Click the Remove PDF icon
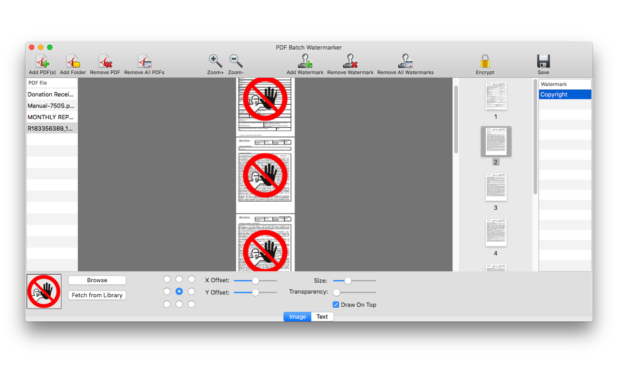Viewport: 618px width, 386px height. 105,62
